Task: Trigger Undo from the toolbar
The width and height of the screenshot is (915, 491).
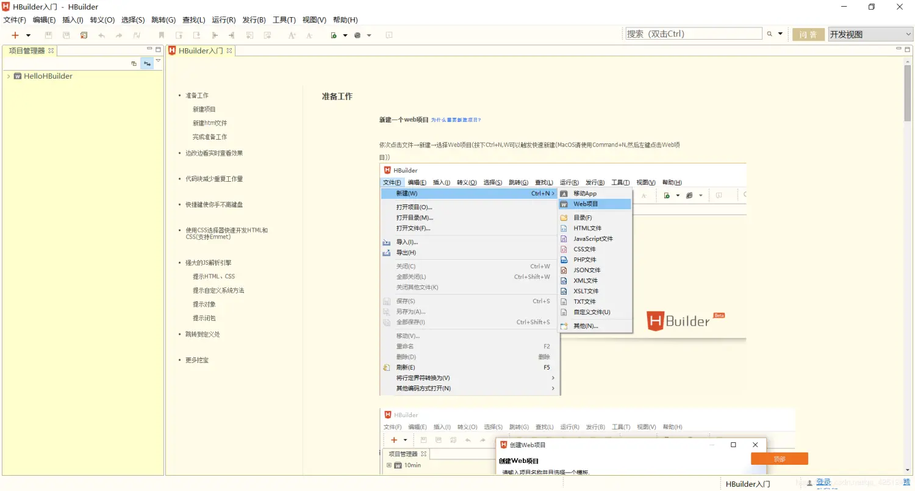Action: pos(101,35)
